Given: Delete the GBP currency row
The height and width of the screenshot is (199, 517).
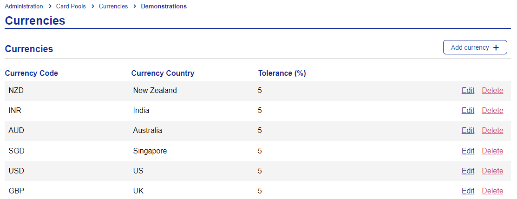Looking at the screenshot, I should [492, 191].
